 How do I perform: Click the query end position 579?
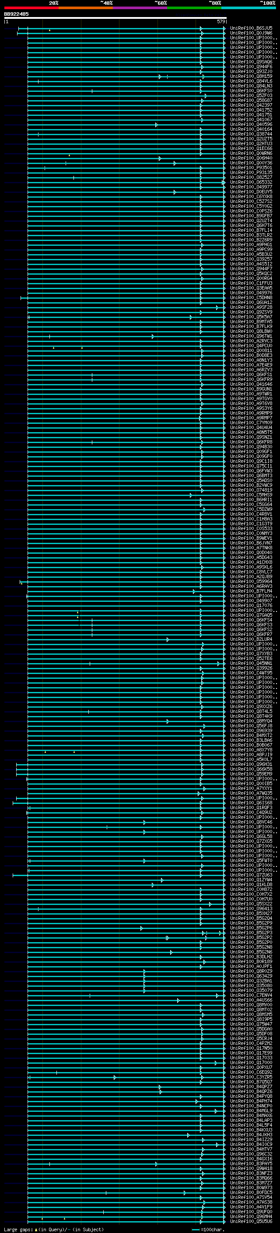(x=220, y=21)
